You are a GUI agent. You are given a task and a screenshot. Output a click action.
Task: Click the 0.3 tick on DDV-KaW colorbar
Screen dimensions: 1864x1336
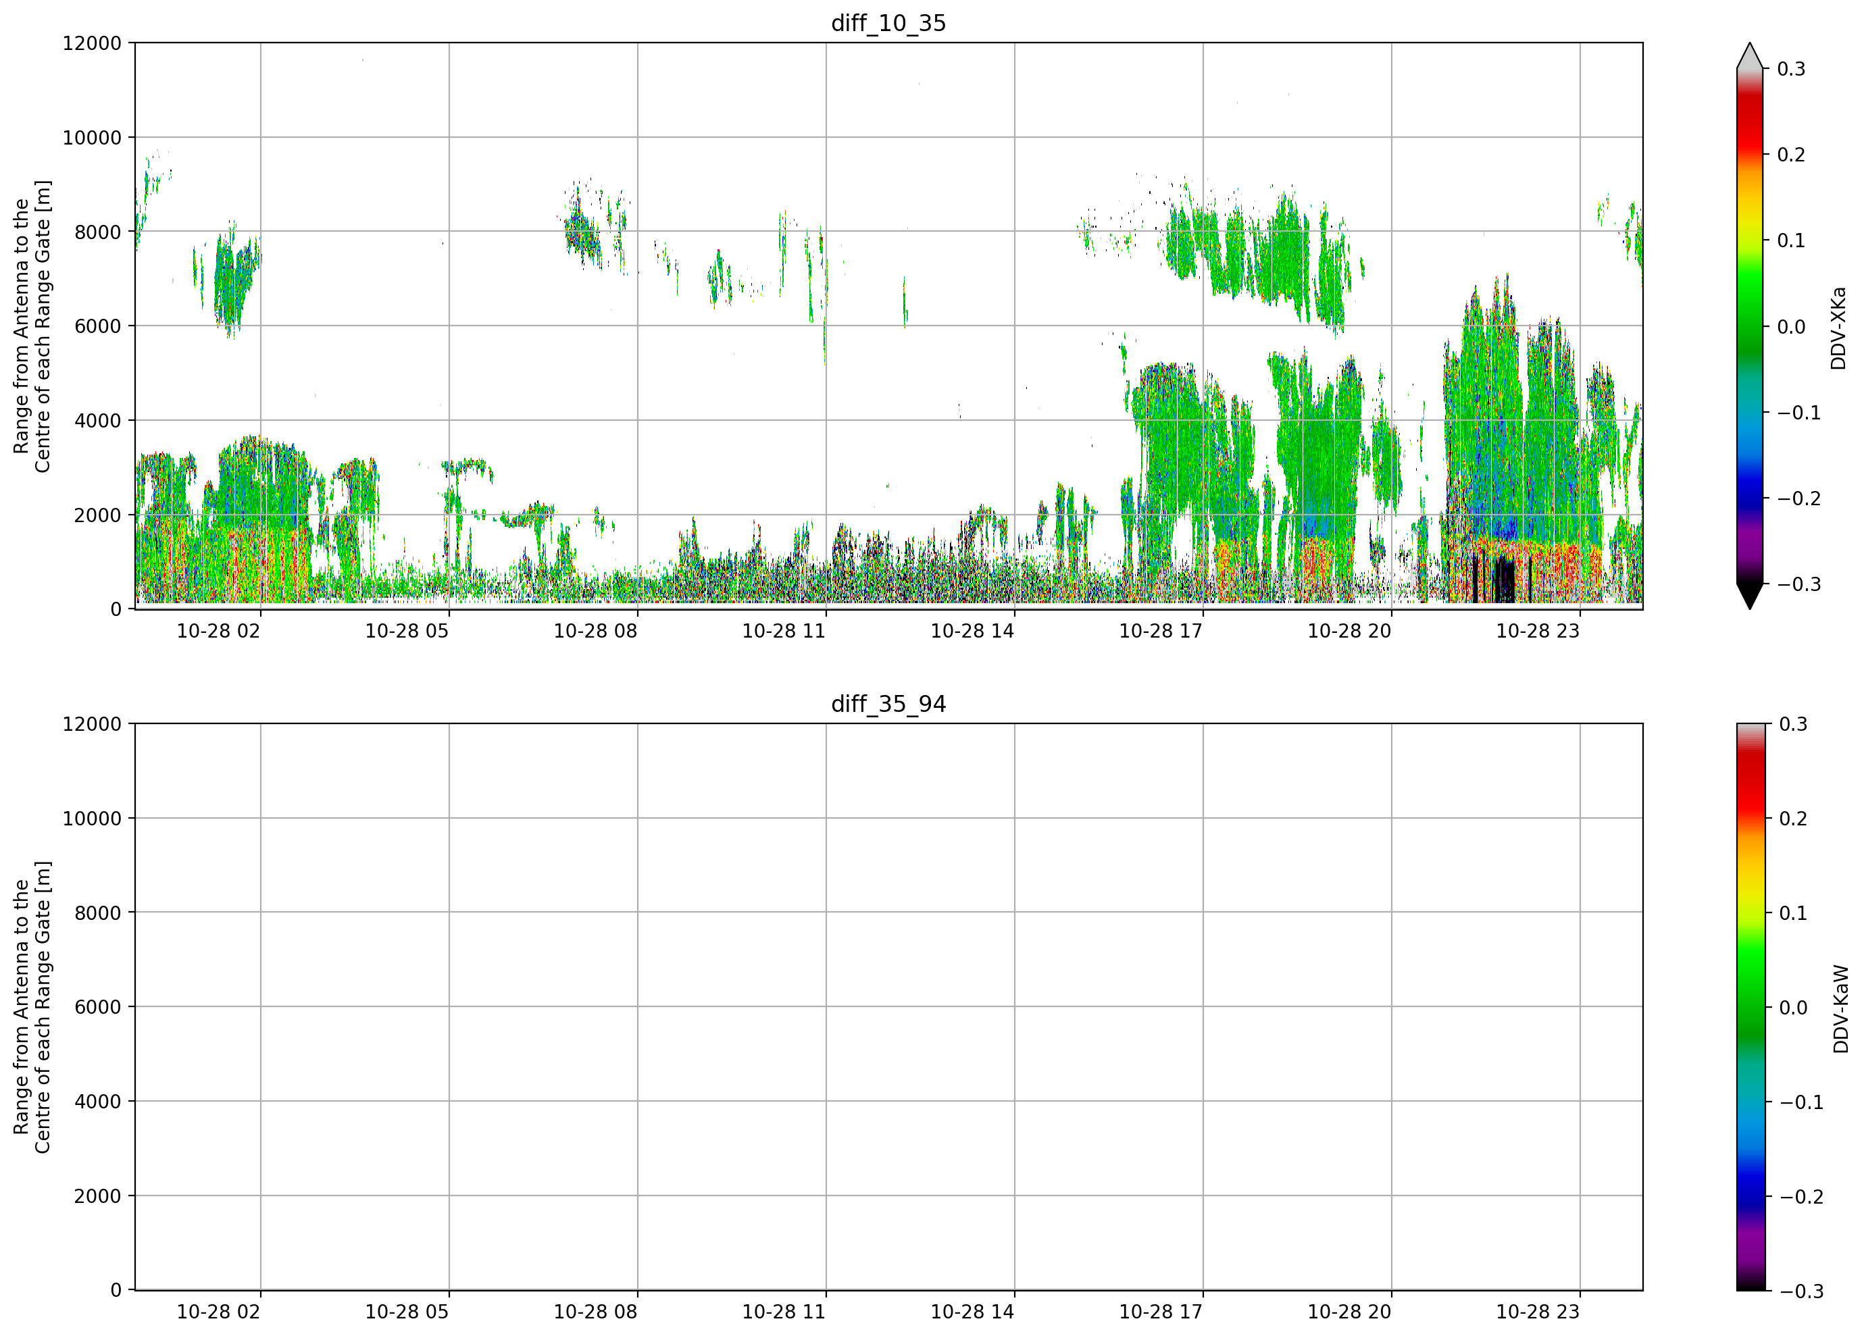click(x=1792, y=725)
